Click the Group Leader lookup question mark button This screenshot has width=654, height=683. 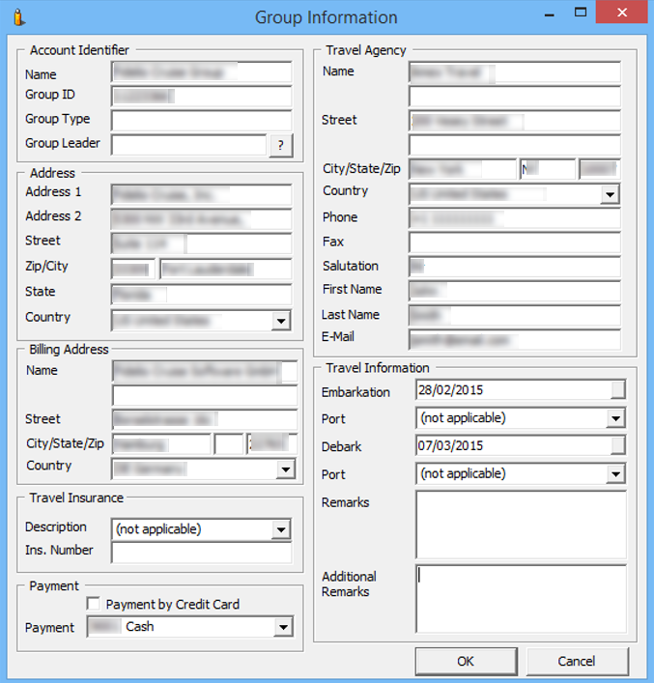[x=281, y=145]
